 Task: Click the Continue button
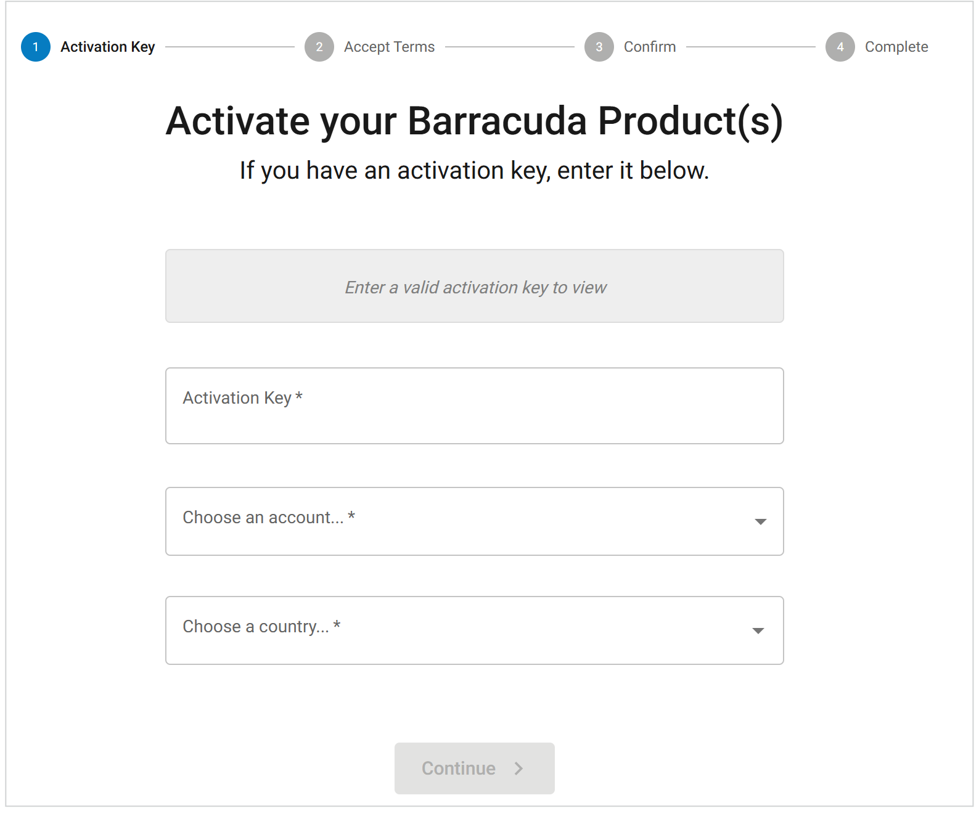tap(475, 768)
